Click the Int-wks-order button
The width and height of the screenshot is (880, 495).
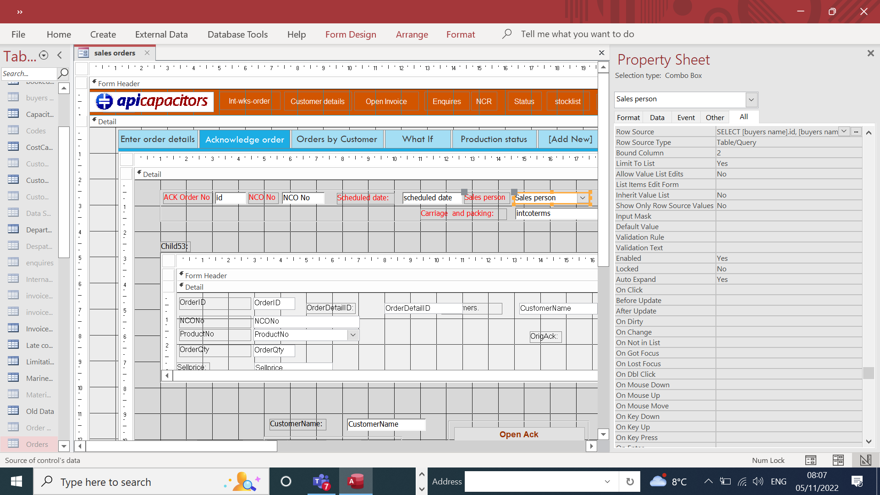point(249,101)
